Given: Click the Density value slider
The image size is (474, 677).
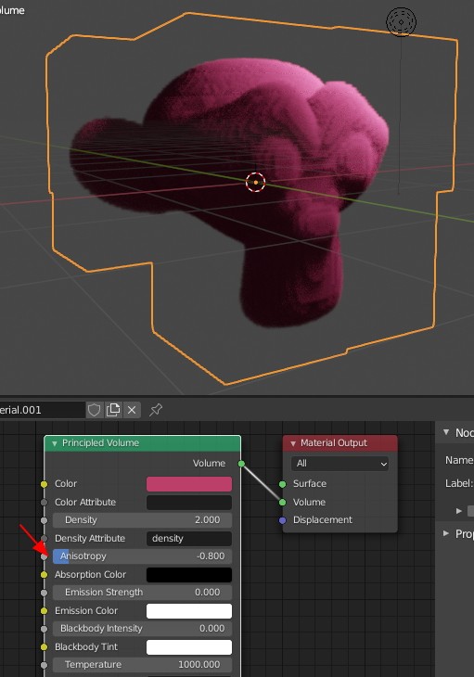Looking at the screenshot, I should [x=142, y=520].
